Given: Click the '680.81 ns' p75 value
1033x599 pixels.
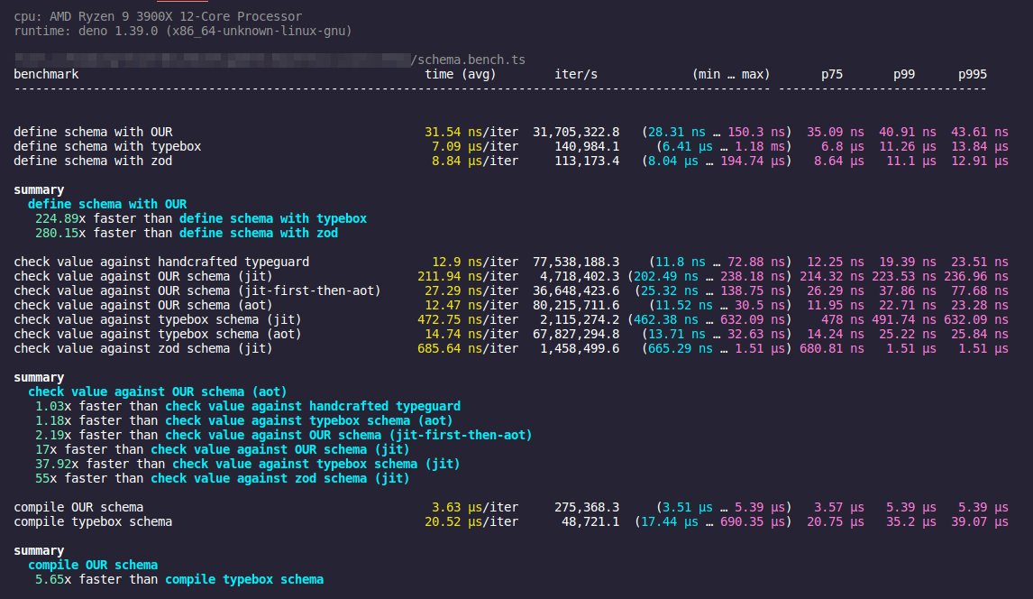Looking at the screenshot, I should point(831,348).
